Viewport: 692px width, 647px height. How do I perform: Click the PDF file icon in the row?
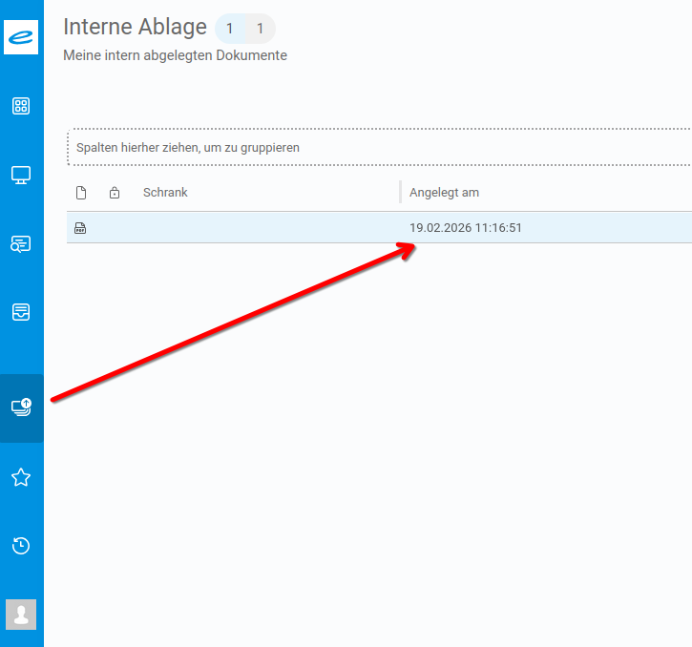click(80, 228)
